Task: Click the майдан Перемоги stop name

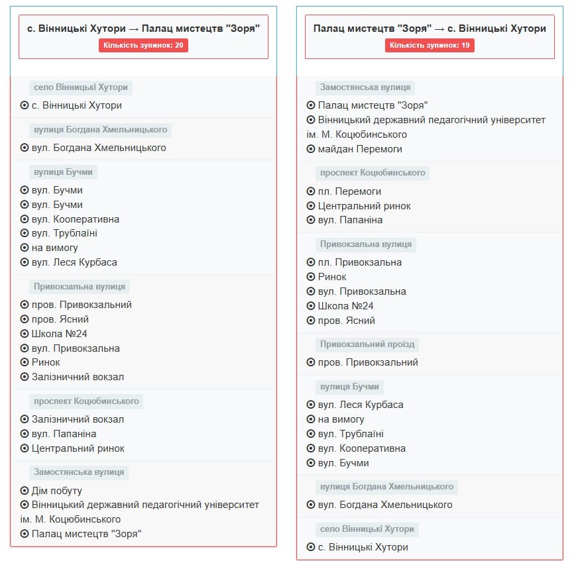Action: [x=360, y=149]
